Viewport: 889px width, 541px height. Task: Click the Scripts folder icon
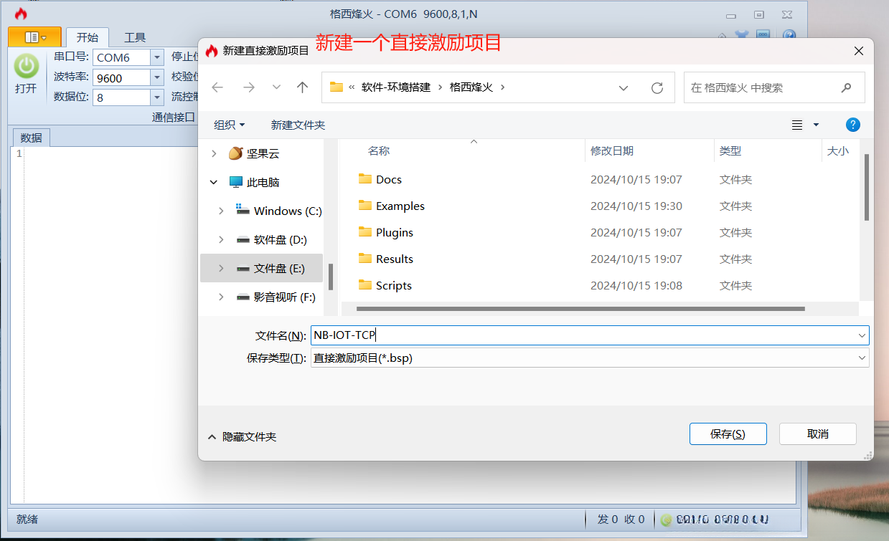(364, 285)
